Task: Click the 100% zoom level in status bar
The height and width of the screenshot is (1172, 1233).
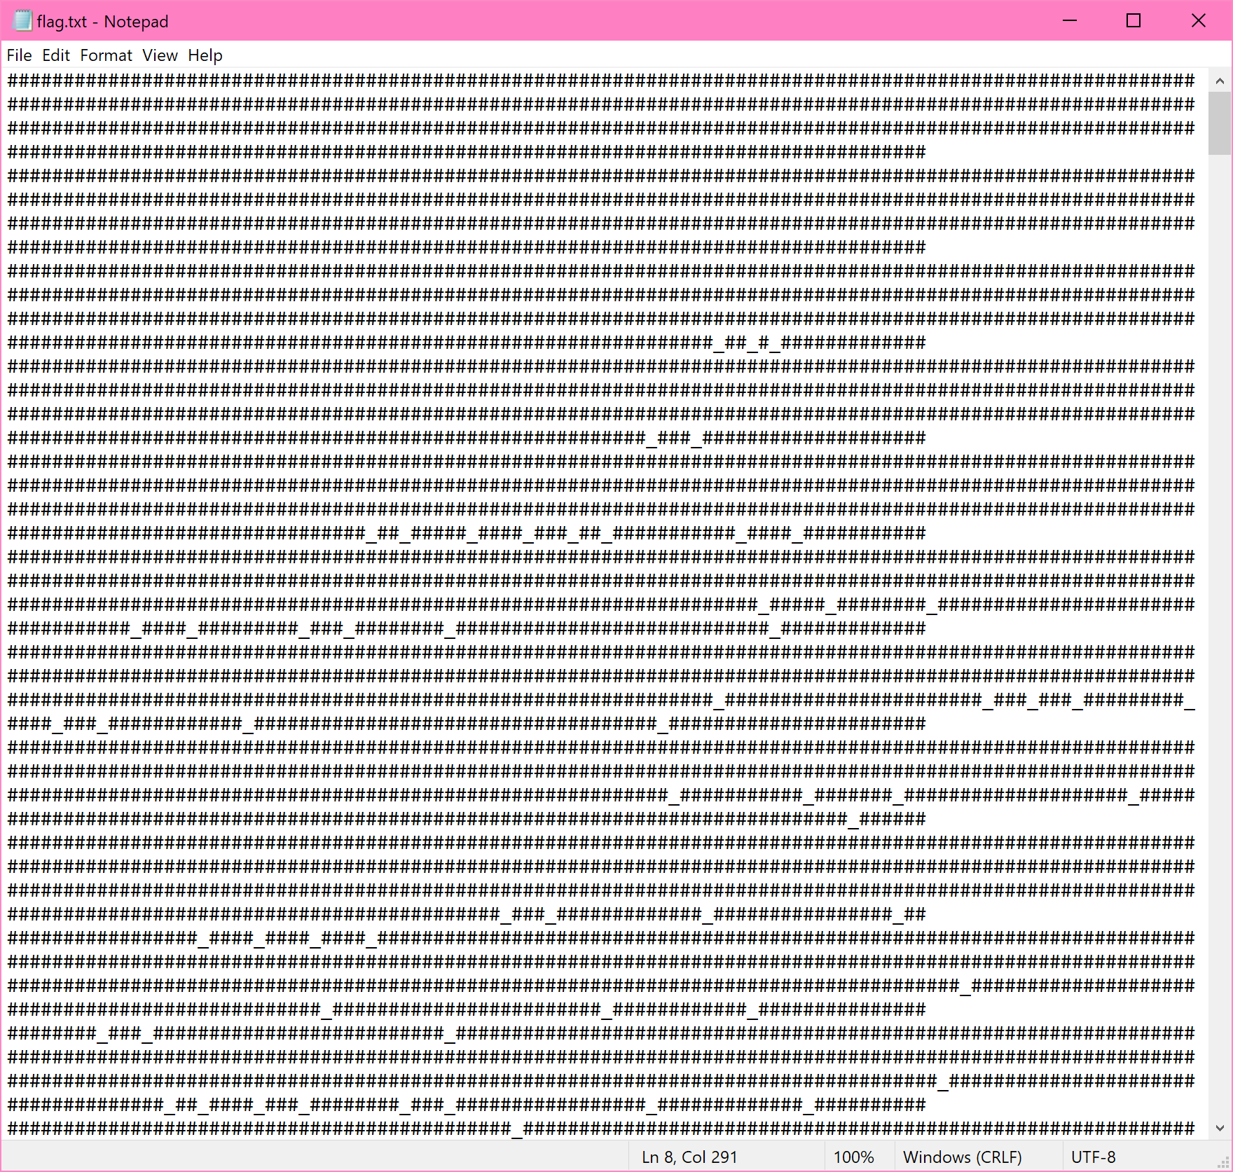Action: (853, 1157)
